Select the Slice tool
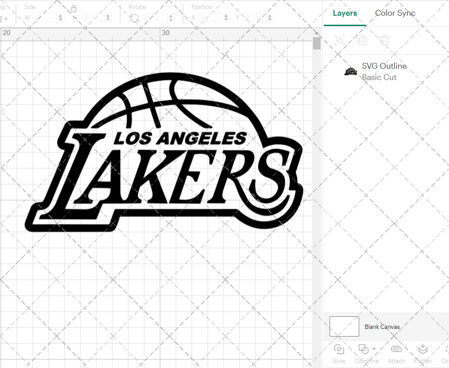The width and height of the screenshot is (449, 368). tap(339, 353)
